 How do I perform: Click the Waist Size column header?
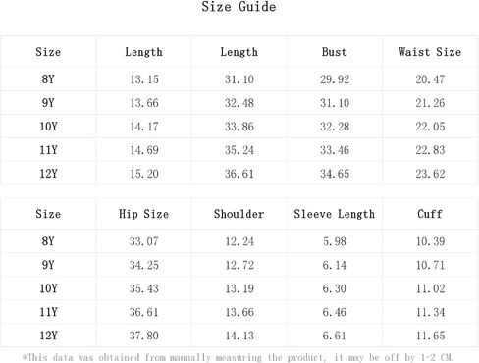point(430,52)
